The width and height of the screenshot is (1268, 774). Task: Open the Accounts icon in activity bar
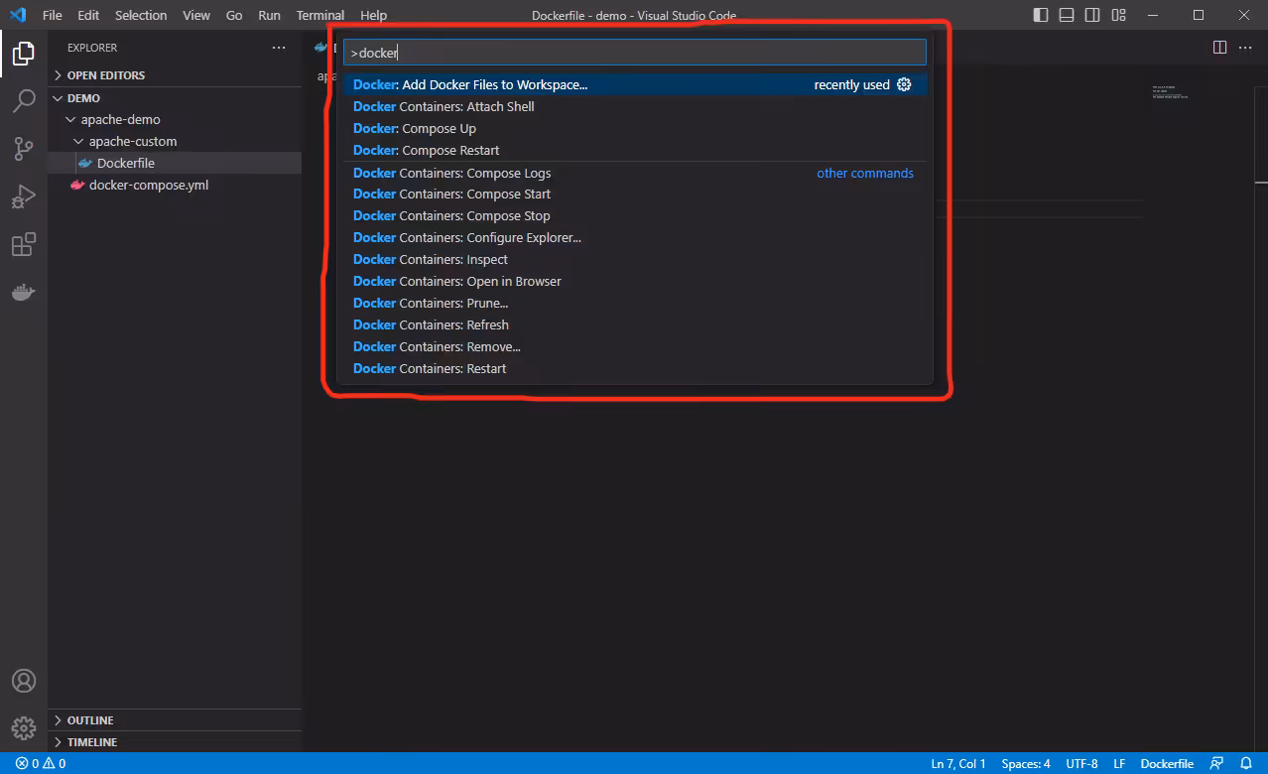point(24,681)
